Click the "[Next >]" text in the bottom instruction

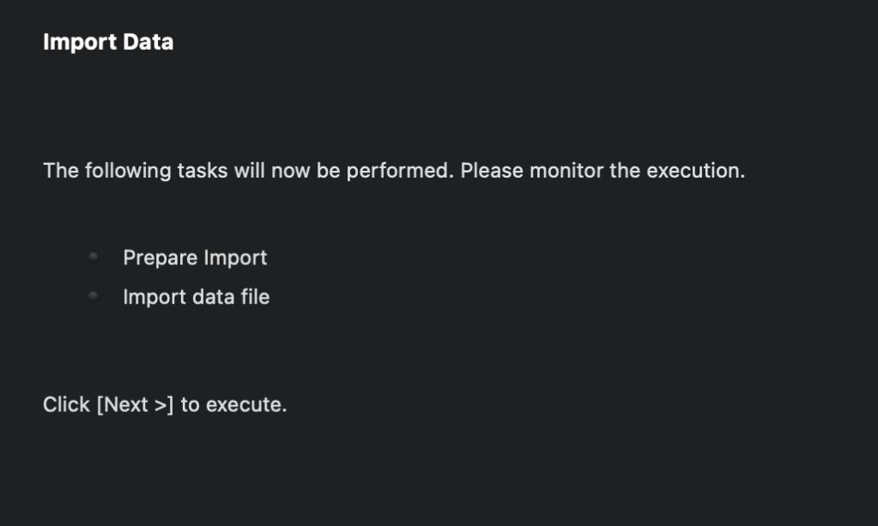135,404
